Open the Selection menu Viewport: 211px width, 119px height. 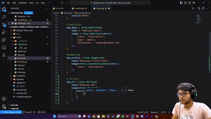22,3
